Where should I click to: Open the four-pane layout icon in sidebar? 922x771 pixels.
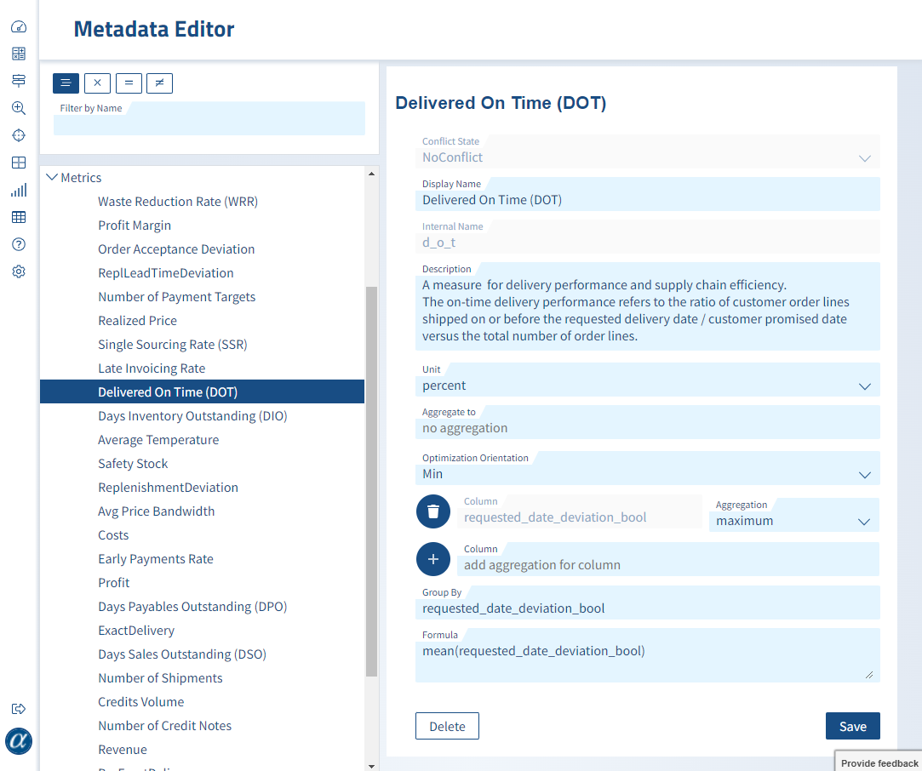tap(19, 163)
